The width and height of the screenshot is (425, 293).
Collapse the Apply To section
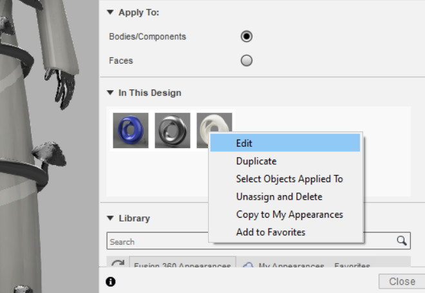[x=110, y=12]
